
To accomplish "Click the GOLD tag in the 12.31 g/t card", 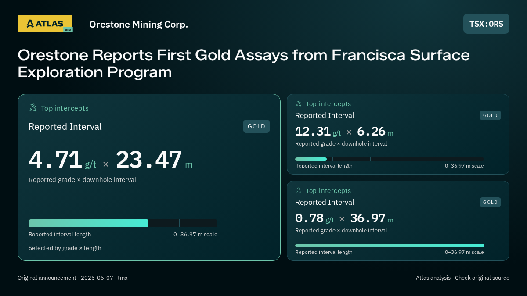I will (490, 115).
